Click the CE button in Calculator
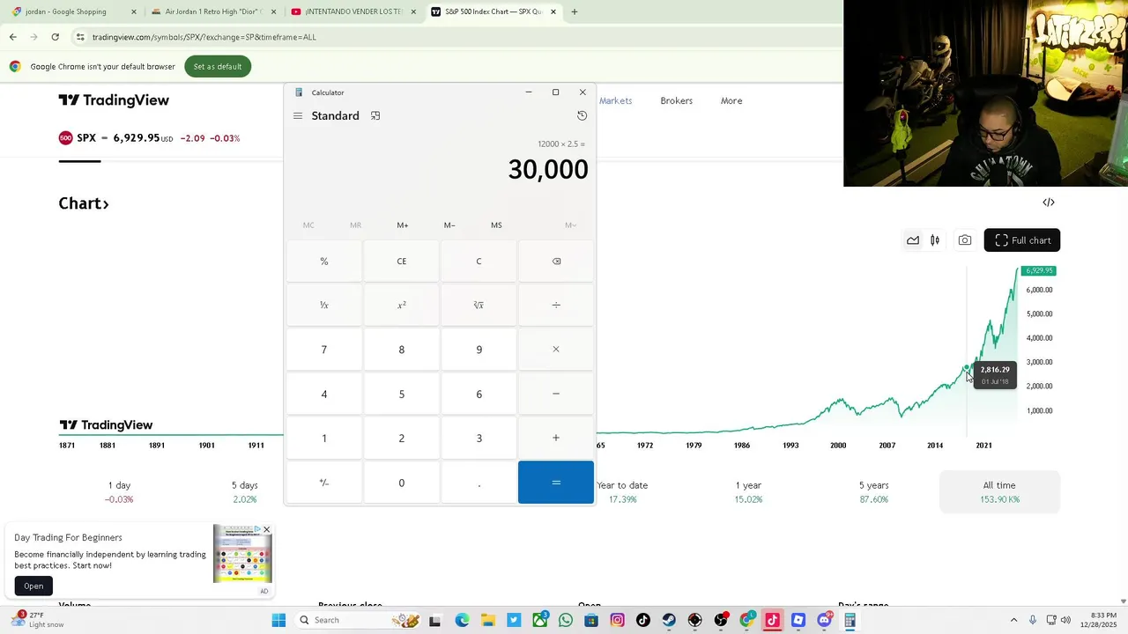1128x634 pixels. pos(402,261)
